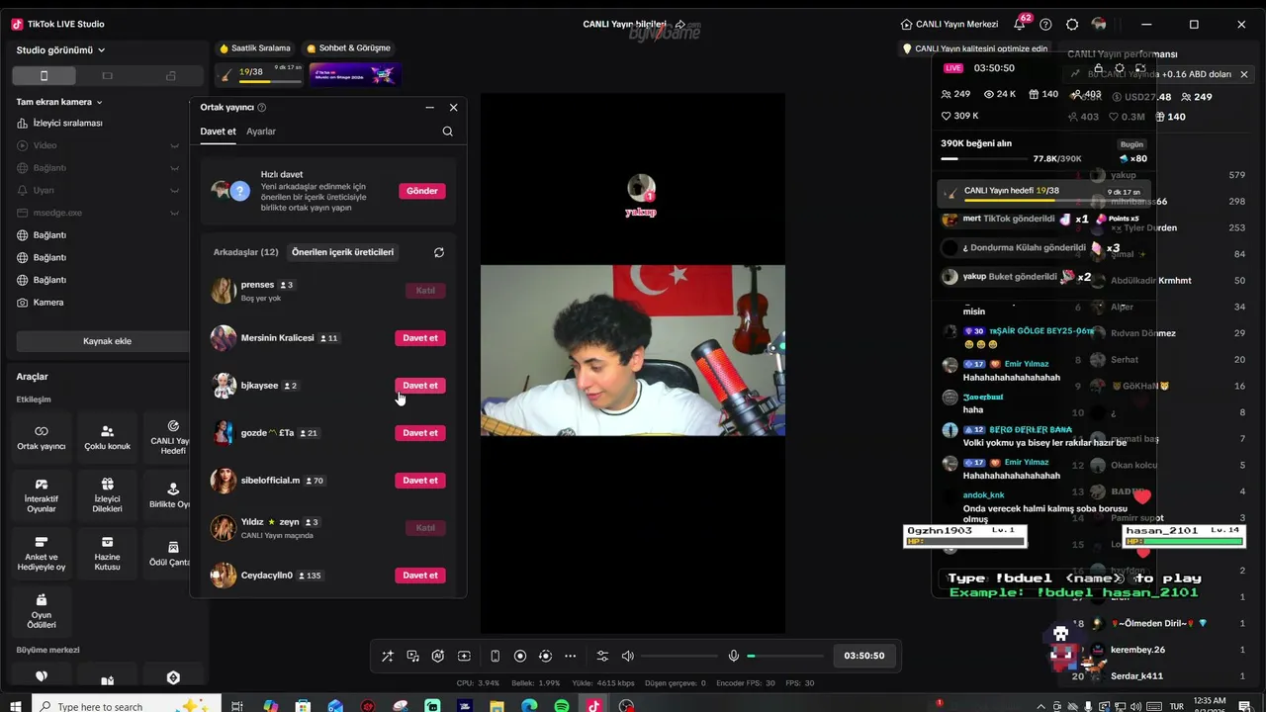
Task: Click the replay capture icon in bottom toolbar
Action: 545,656
